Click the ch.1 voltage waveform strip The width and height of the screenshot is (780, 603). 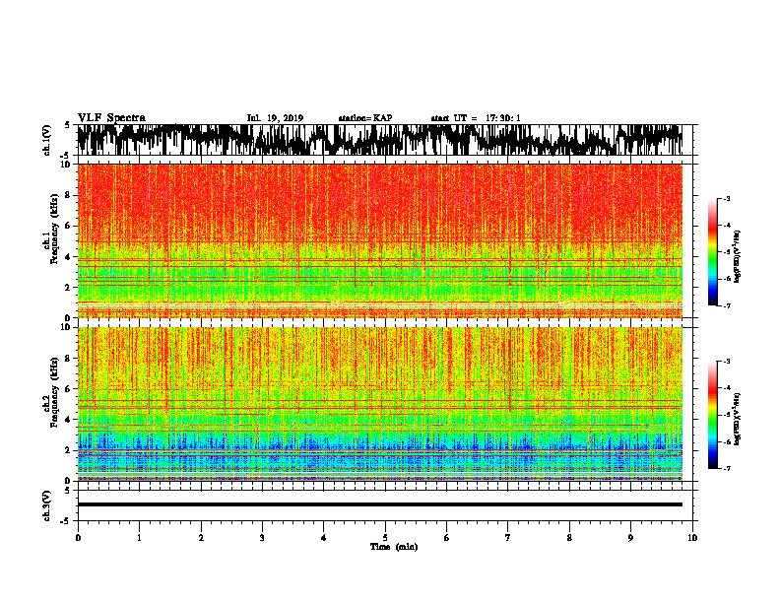380,140
